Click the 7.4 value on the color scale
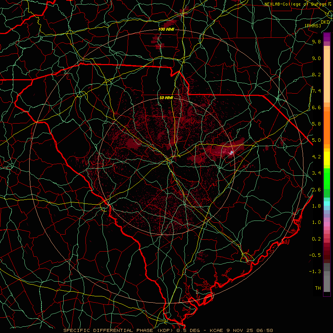The height and width of the screenshot is (333, 333). click(x=316, y=91)
